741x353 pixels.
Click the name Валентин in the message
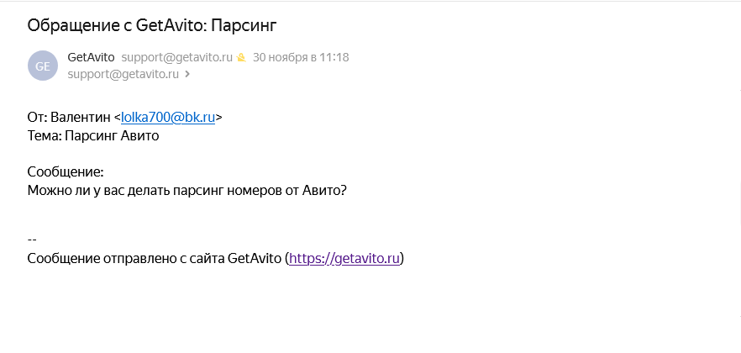(81, 118)
